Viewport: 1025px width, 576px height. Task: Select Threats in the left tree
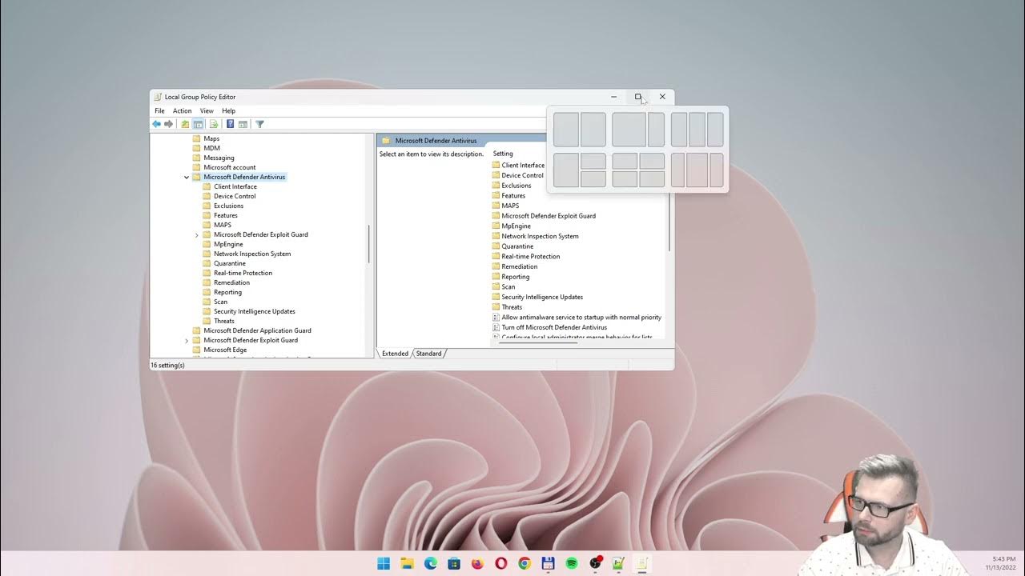(x=224, y=321)
